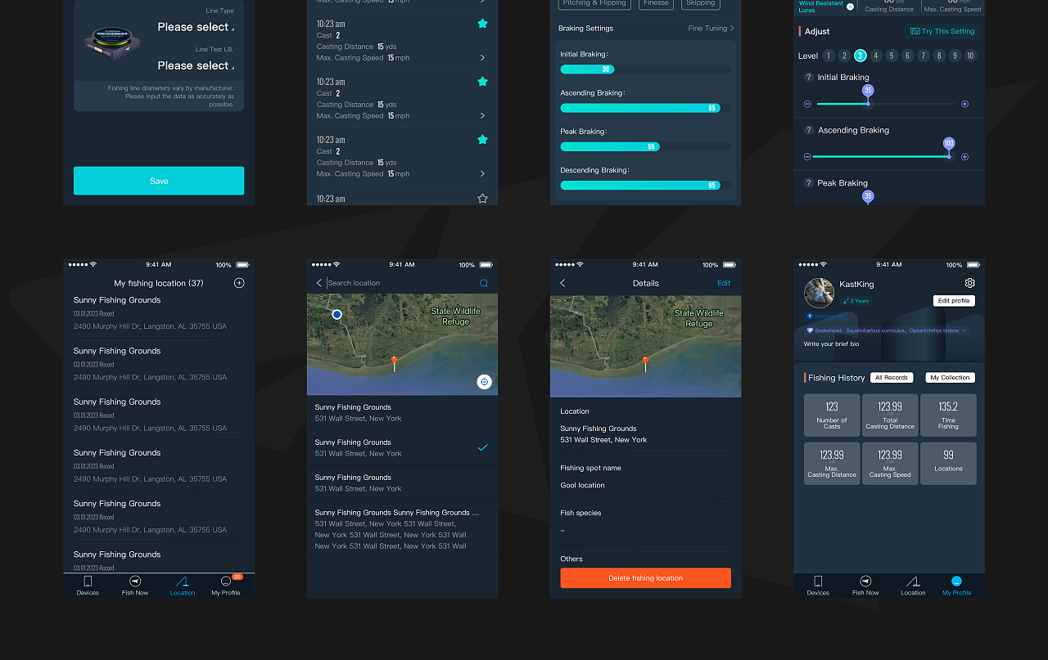Increase Initial Braking with the plus icon
Image resolution: width=1048 pixels, height=660 pixels.
click(964, 104)
